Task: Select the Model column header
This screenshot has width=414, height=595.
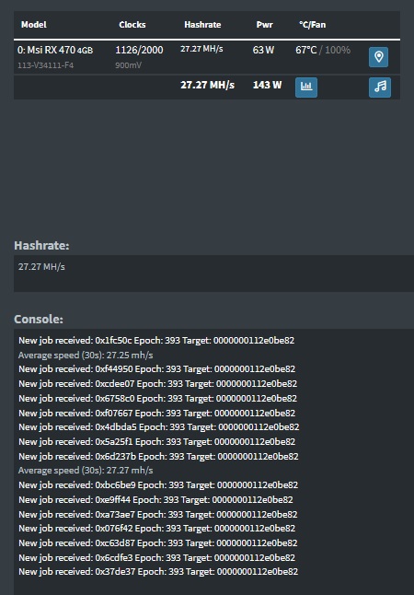Action: 34,25
